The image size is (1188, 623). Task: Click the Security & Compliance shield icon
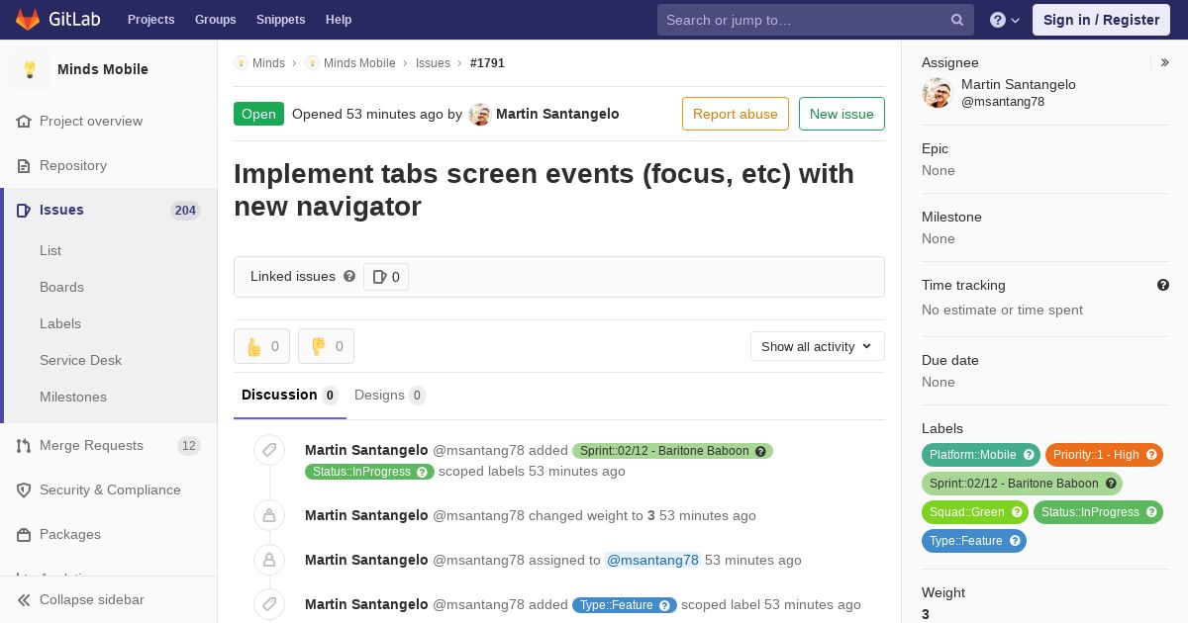[24, 490]
